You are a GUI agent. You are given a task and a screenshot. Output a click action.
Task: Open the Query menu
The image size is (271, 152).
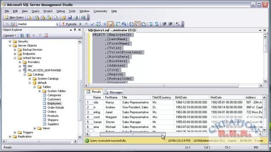point(36,11)
